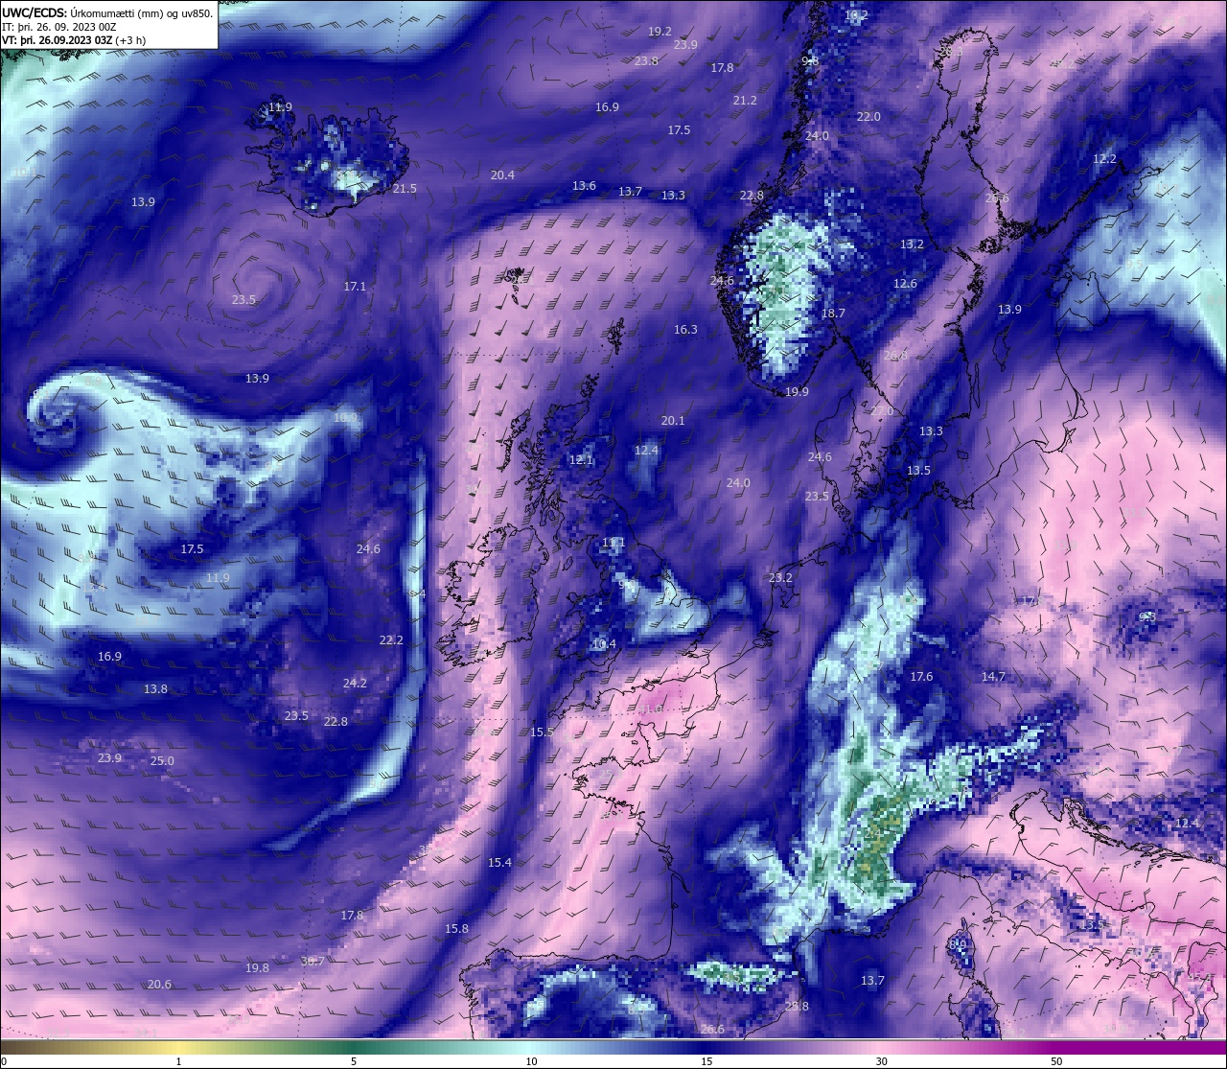Click the 12.2 value in the northeast
1227x1069 pixels.
pos(1104,159)
